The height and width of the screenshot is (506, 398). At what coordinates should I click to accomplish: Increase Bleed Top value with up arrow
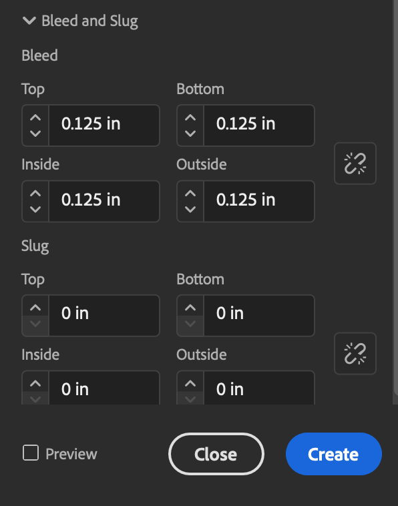coord(35,117)
